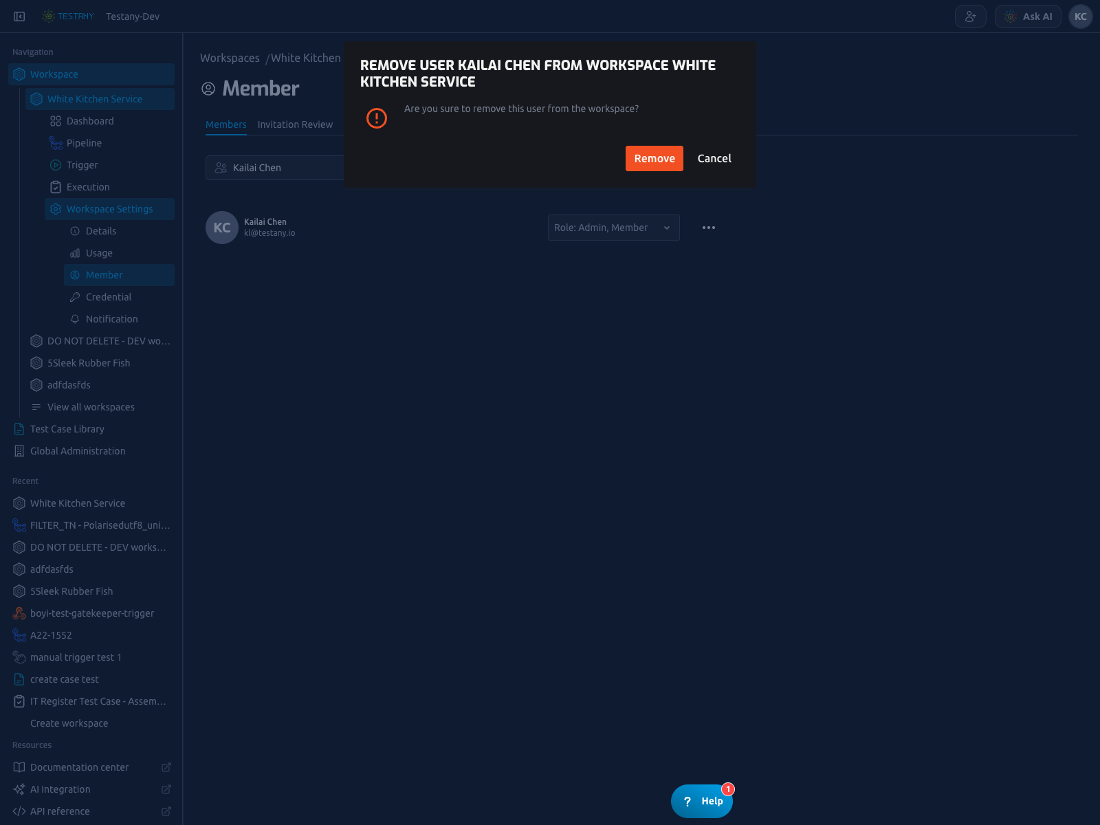This screenshot has height=825, width=1100.
Task: Open Global Administration
Action: click(x=91, y=451)
